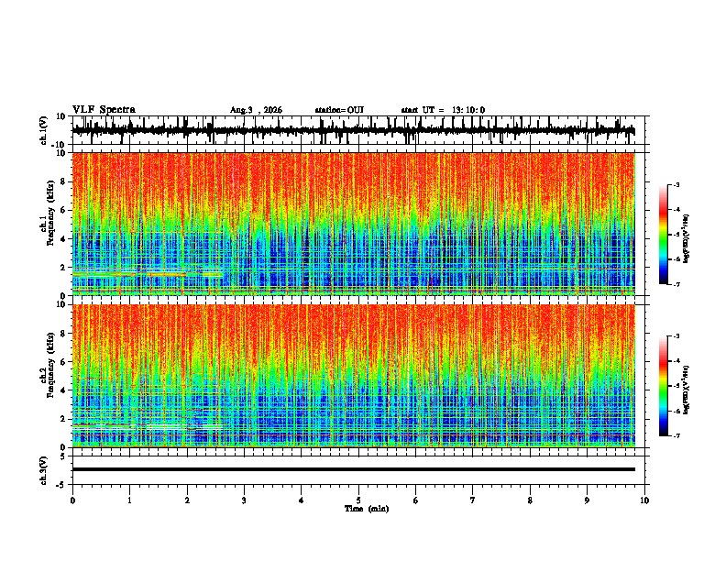This screenshot has height=561, width=726.
Task: Click the "ch.1(V)" waveform axis label
Action: 44,130
